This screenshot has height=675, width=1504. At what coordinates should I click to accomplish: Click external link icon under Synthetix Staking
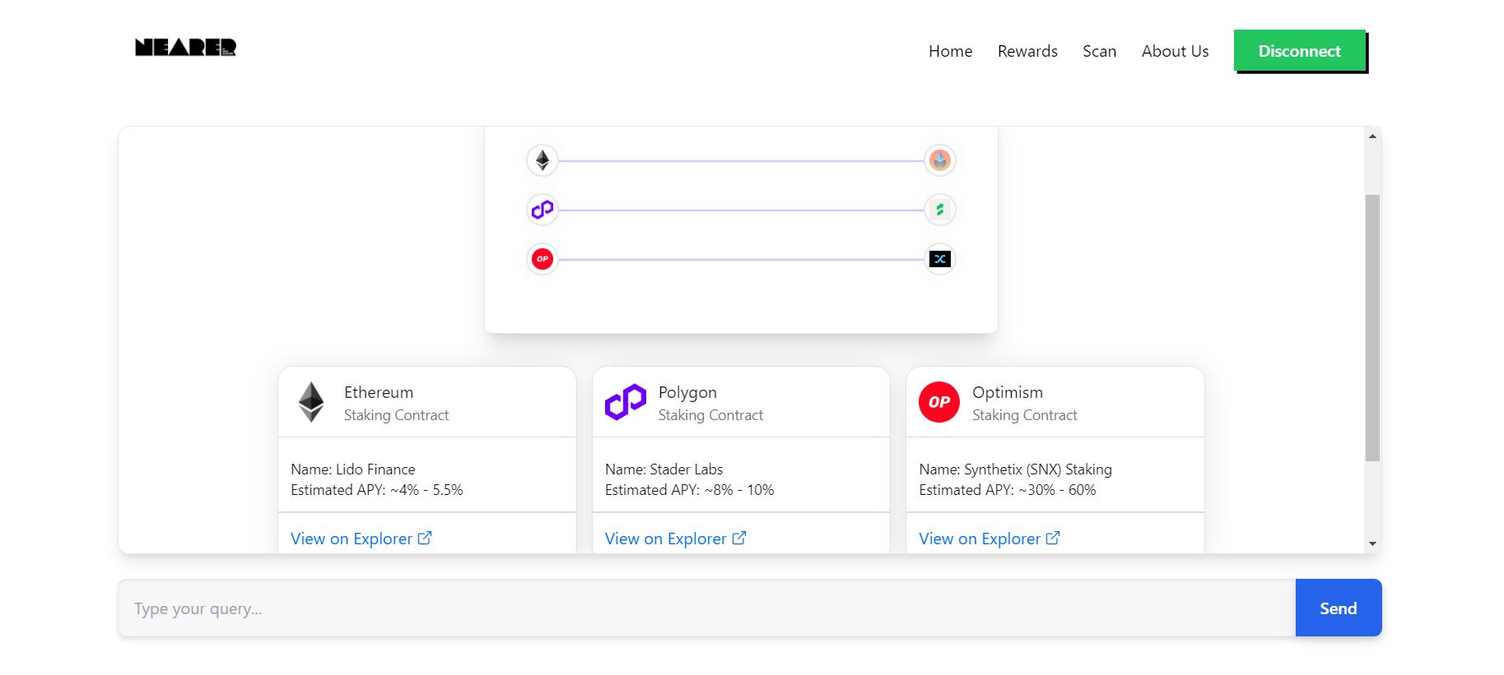(x=1053, y=538)
